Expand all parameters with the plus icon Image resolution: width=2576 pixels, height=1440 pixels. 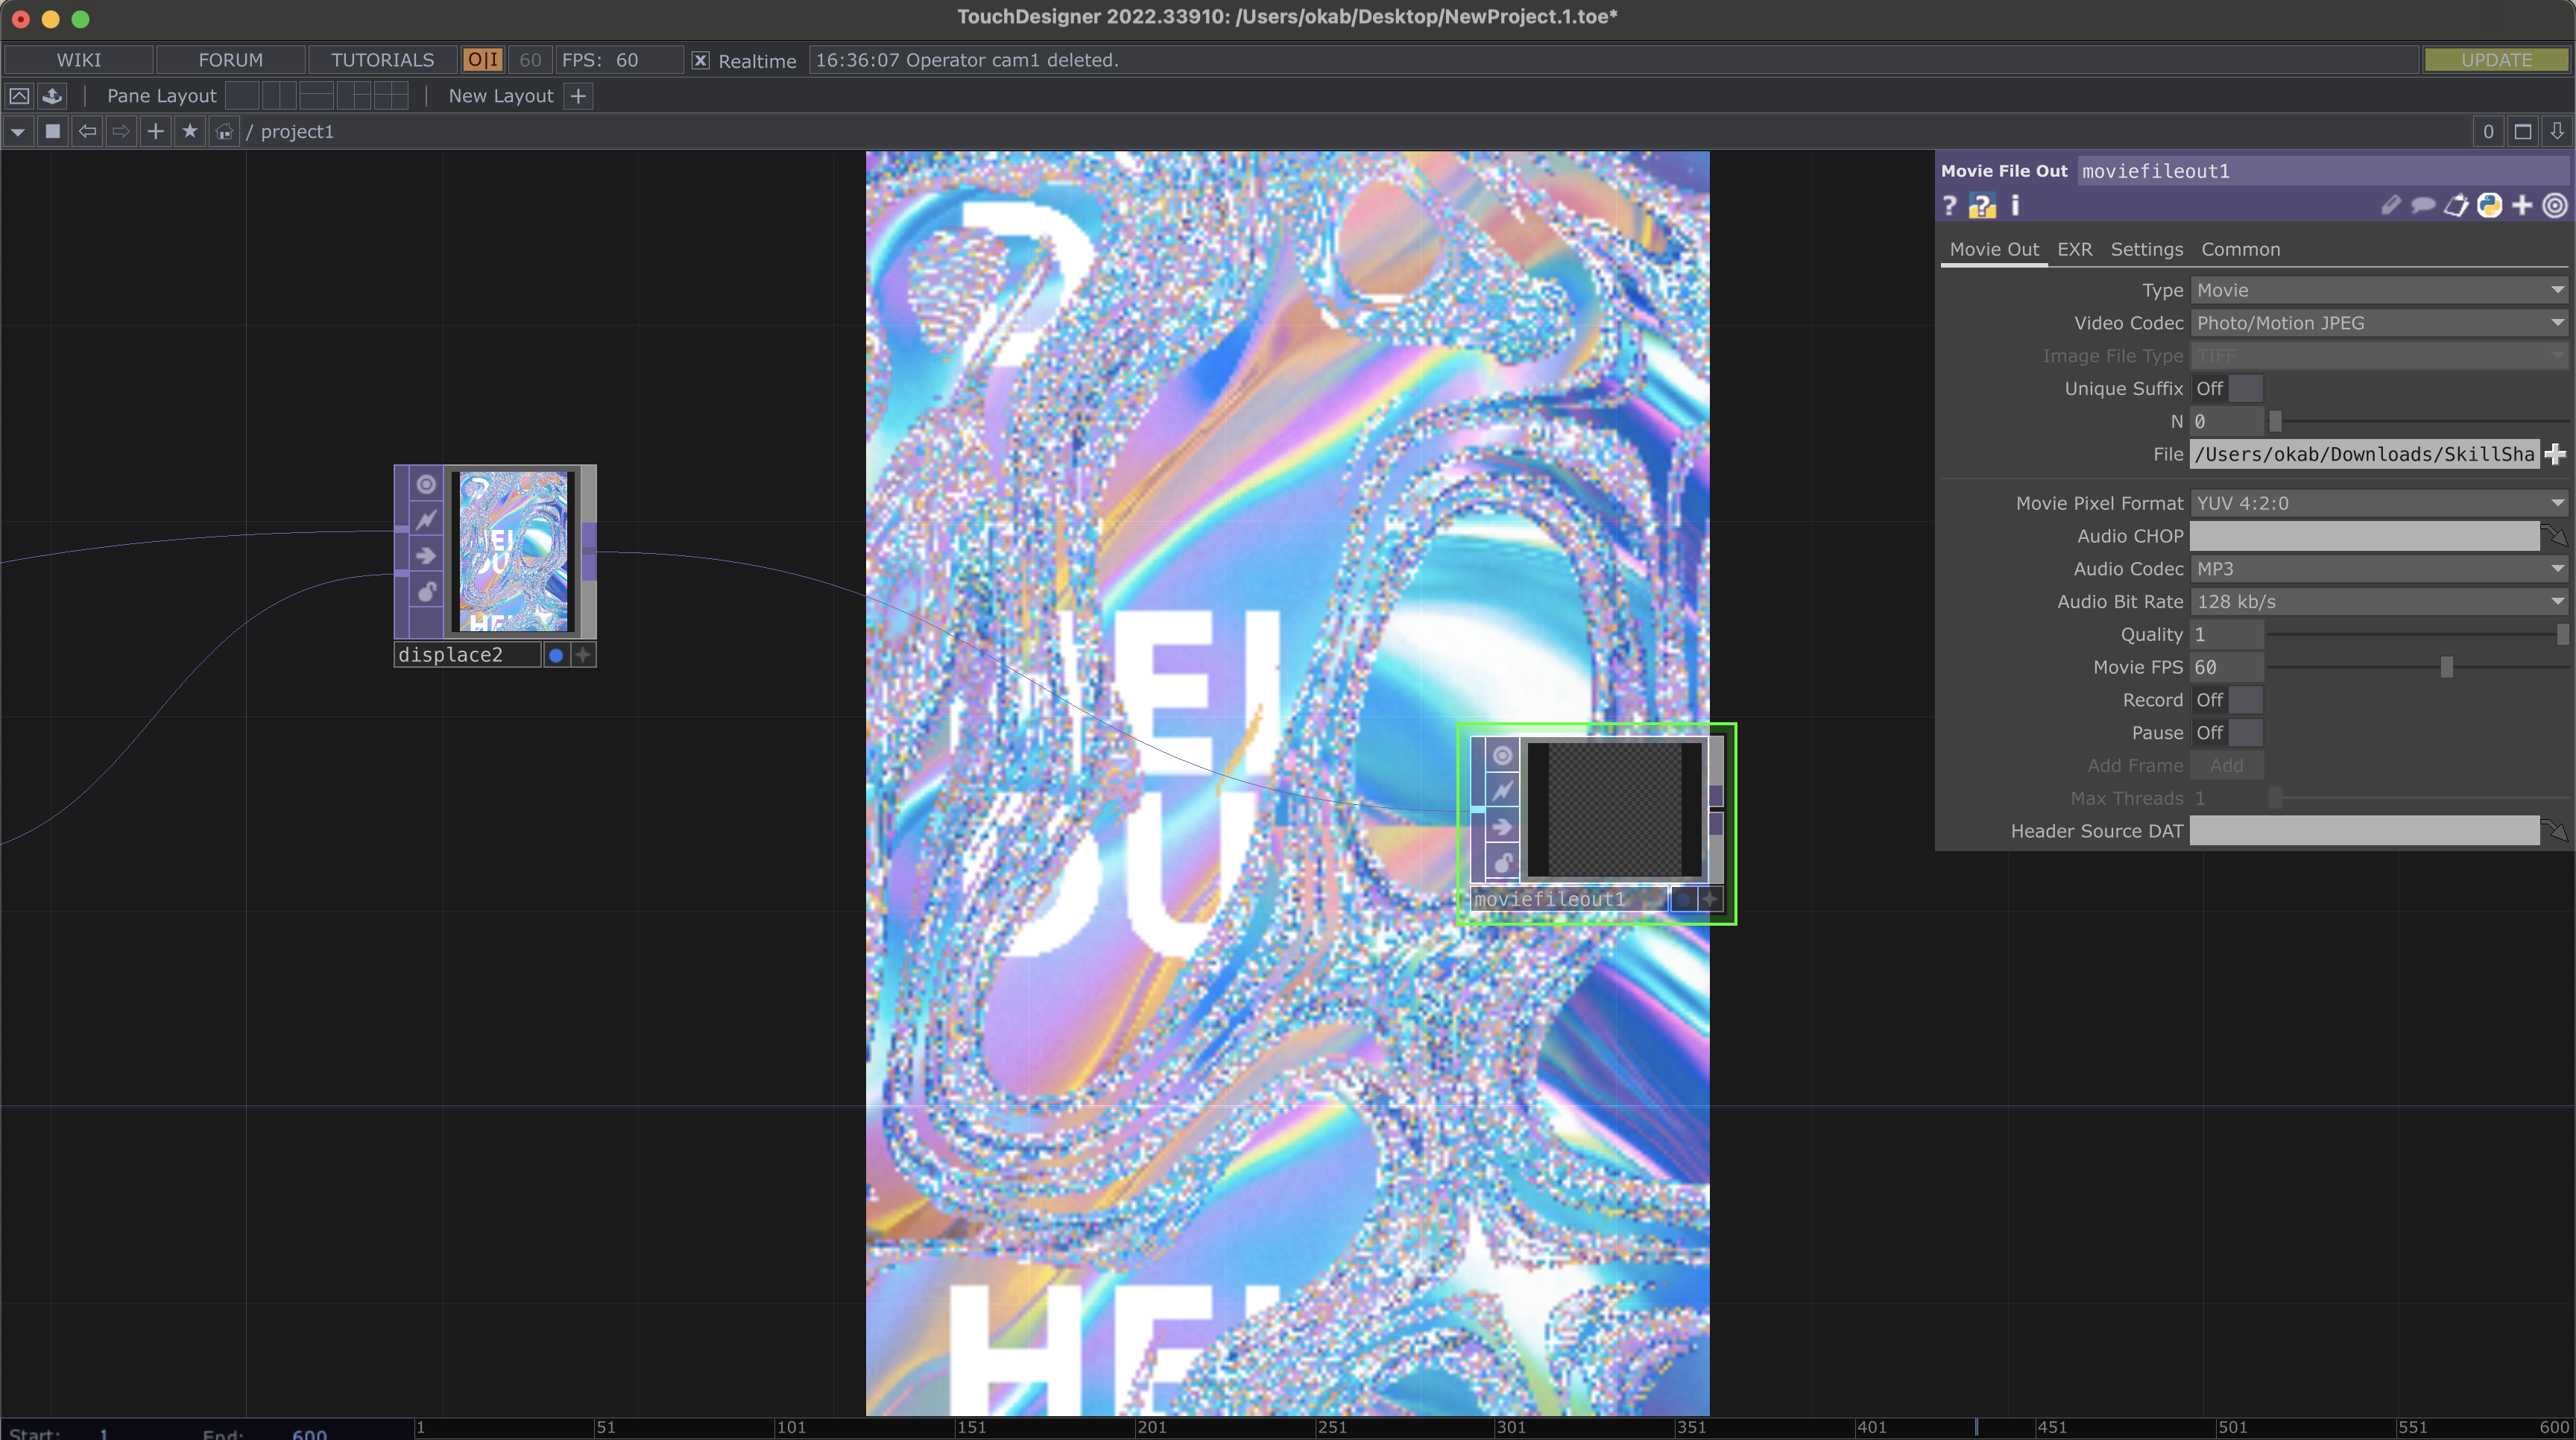point(2522,205)
